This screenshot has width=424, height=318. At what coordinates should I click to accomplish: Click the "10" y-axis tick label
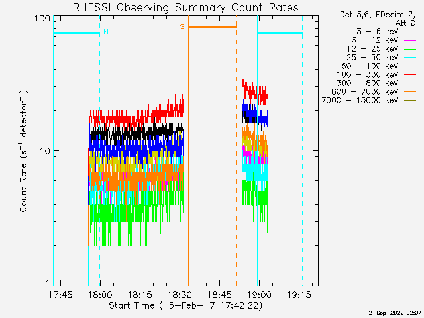pyautogui.click(x=45, y=151)
